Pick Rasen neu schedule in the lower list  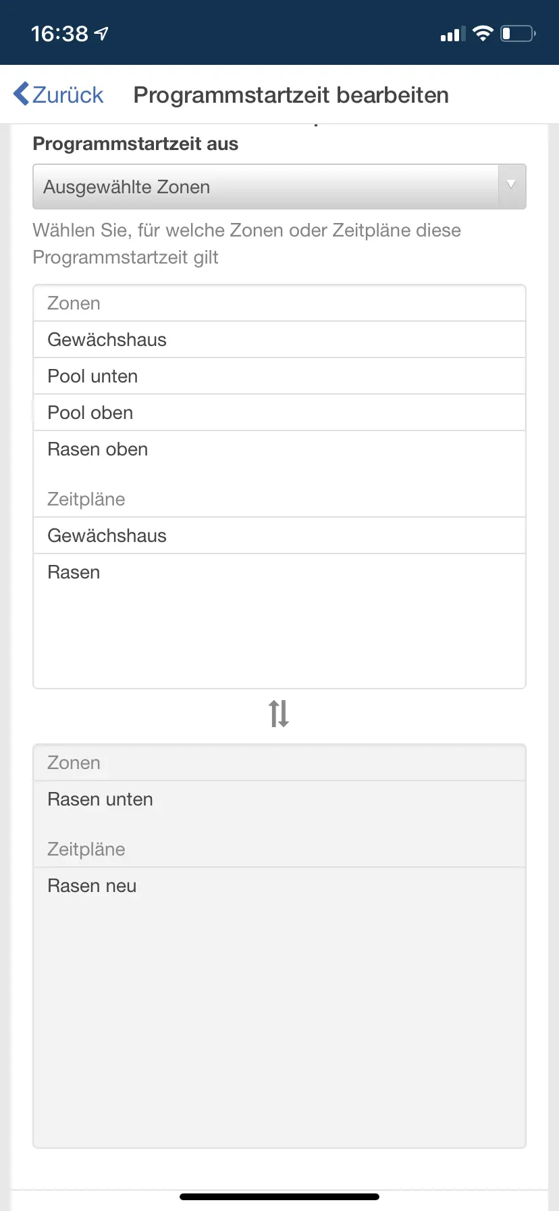point(92,885)
